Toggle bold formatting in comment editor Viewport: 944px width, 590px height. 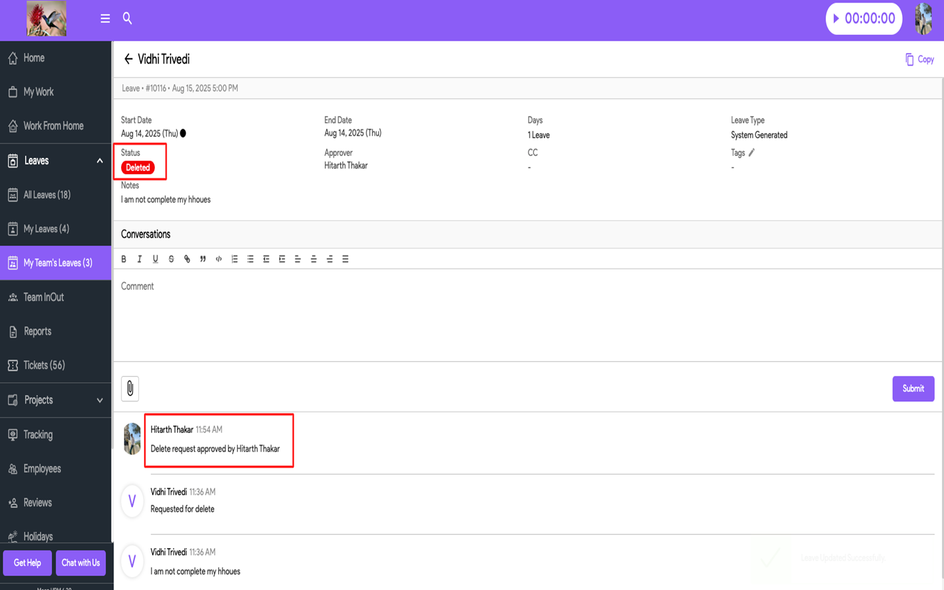click(124, 259)
